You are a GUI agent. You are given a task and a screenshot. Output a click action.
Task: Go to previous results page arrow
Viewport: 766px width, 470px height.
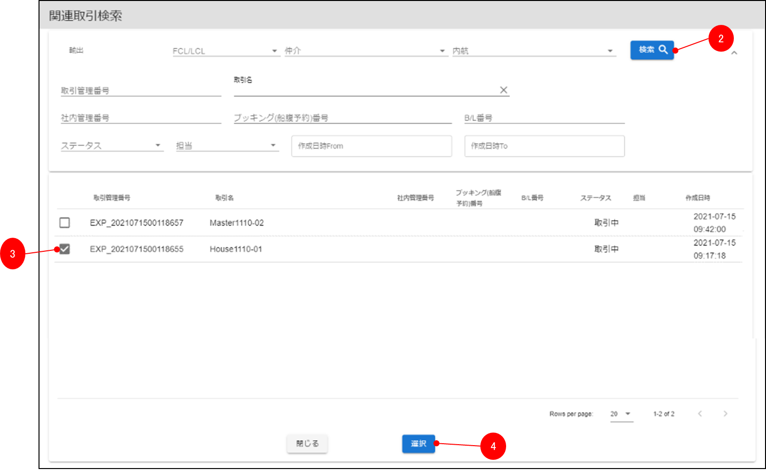(700, 414)
